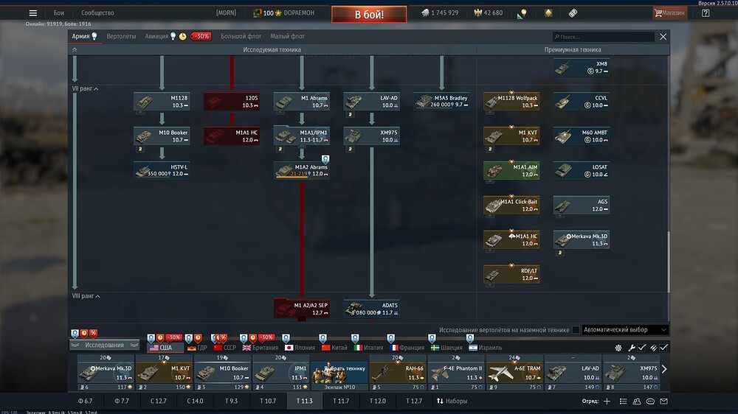738x414 pixels.
Task: Select the premium M1A1 AIM card
Action: [511, 171]
